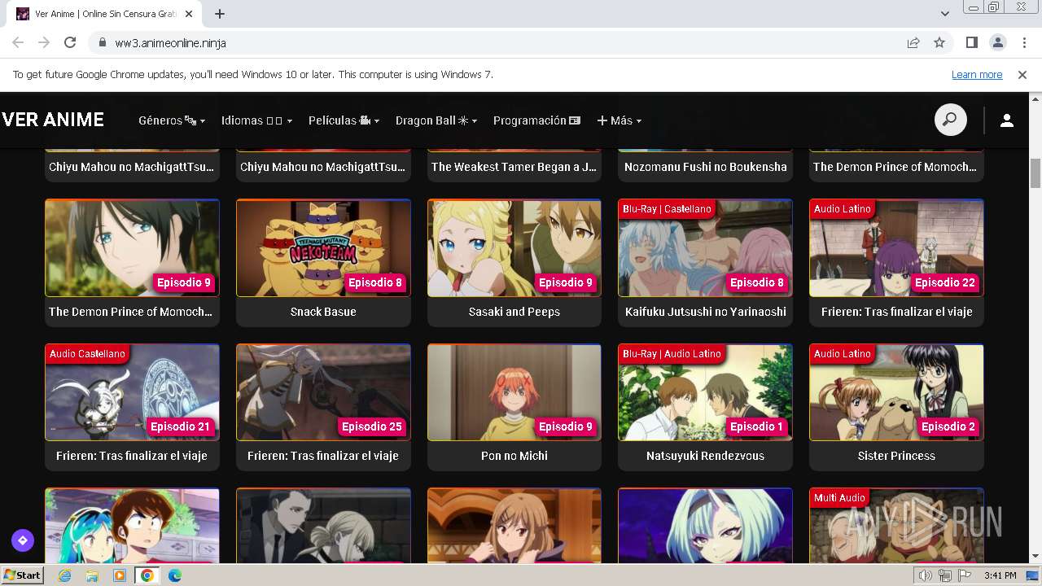Open Kaifuku Jutsushi no Yarinaoshi thumbnail

tap(705, 248)
